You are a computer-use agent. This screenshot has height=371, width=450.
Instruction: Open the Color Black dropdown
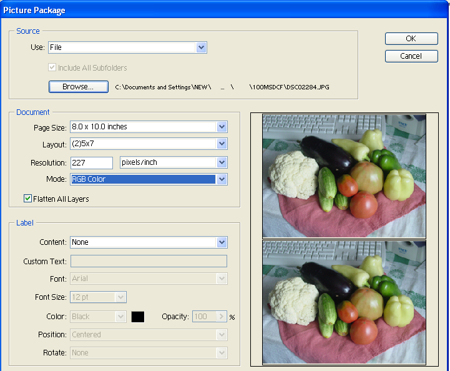98,317
